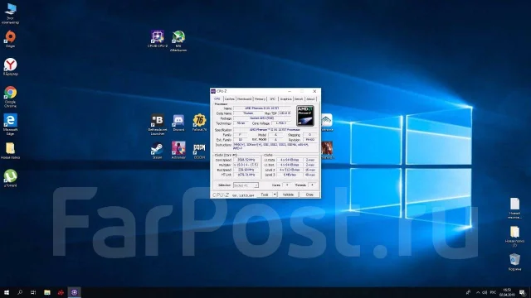Click the taskbar clock and date

pyautogui.click(x=507, y=292)
